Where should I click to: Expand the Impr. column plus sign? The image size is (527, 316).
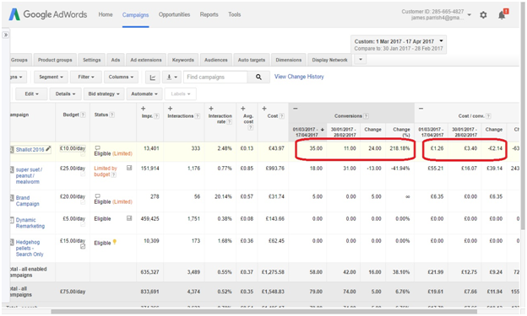click(144, 109)
